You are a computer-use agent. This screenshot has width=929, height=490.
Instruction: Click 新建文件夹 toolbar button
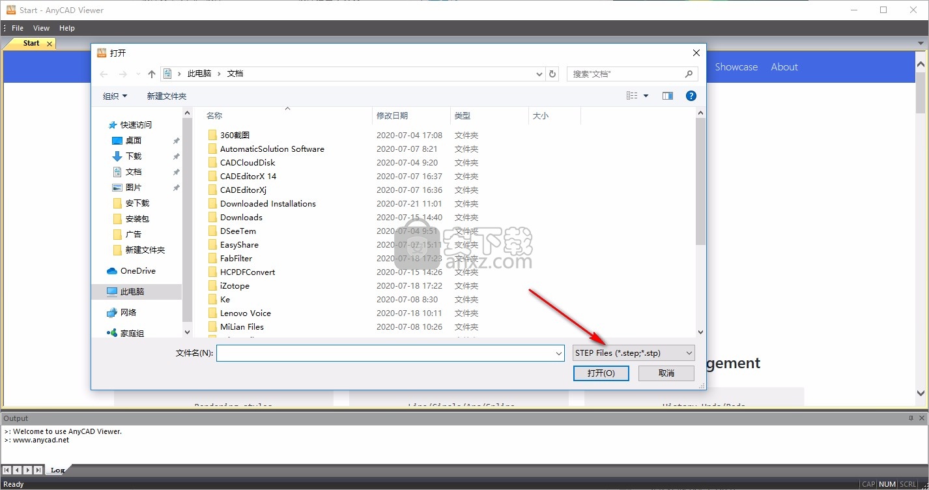[x=167, y=96]
